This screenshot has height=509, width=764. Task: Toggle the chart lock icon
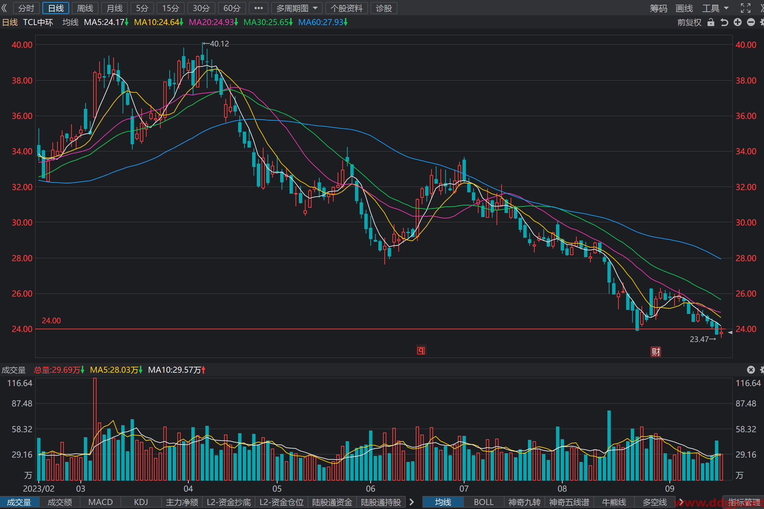(x=711, y=22)
